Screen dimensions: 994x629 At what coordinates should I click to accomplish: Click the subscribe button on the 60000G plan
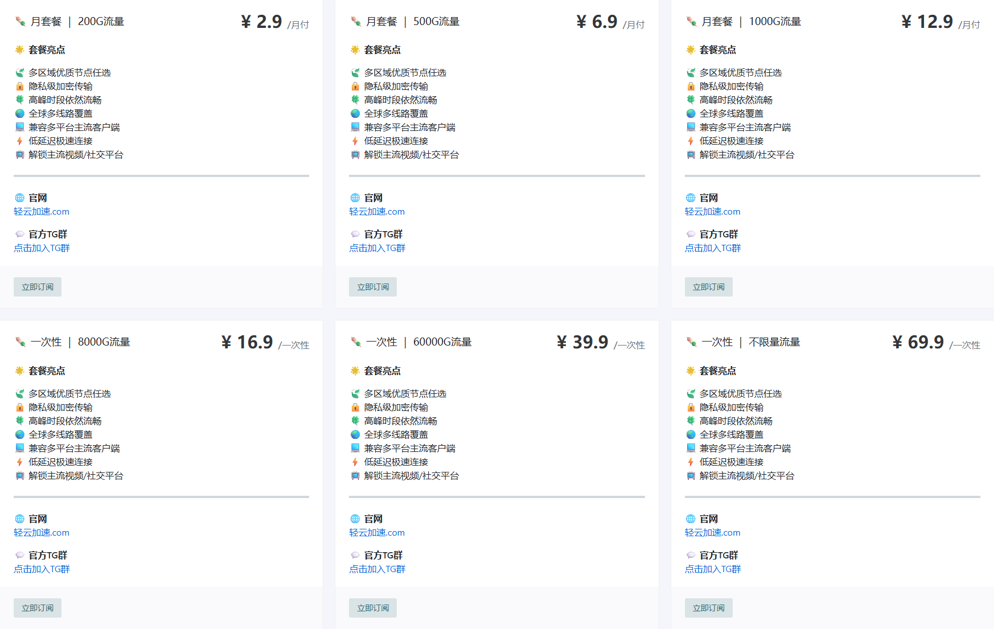point(373,608)
